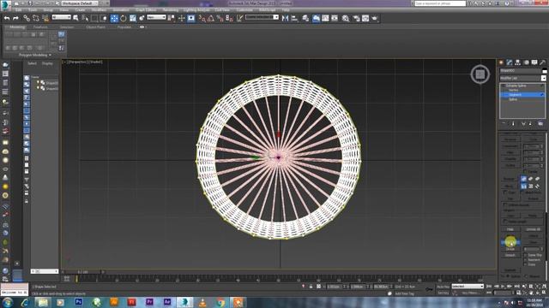The image size is (549, 308).
Task: Open the named selection sets dropdown
Action: click(x=262, y=17)
